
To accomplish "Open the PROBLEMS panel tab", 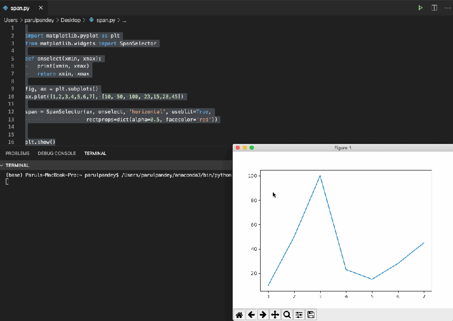I will pyautogui.click(x=17, y=153).
